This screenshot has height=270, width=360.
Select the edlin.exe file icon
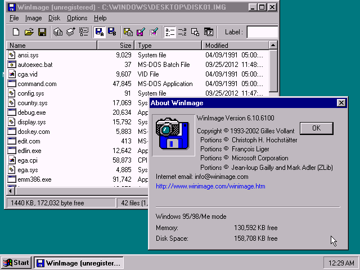pos(11,151)
